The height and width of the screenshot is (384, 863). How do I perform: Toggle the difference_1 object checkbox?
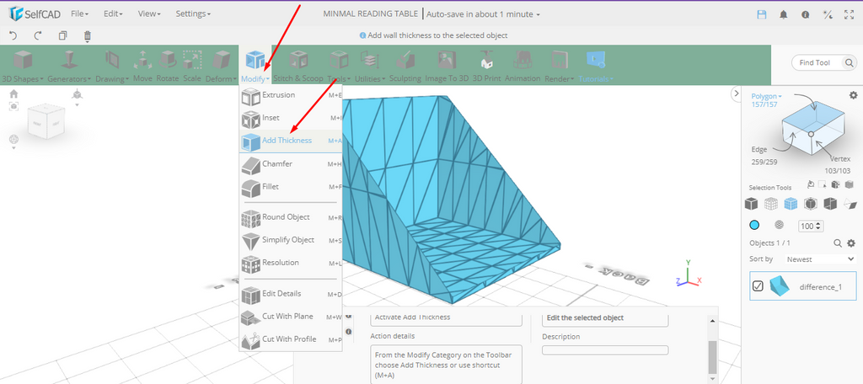758,286
